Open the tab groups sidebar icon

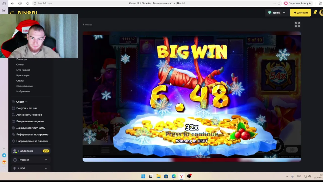(x=4, y=4)
